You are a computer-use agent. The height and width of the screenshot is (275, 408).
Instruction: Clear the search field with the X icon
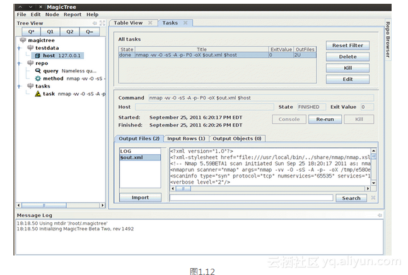[373, 198]
